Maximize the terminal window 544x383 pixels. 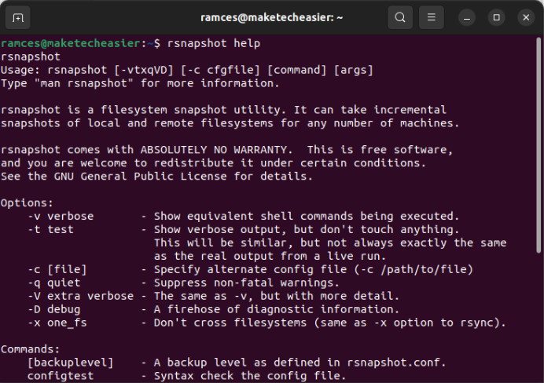pyautogui.click(x=497, y=17)
